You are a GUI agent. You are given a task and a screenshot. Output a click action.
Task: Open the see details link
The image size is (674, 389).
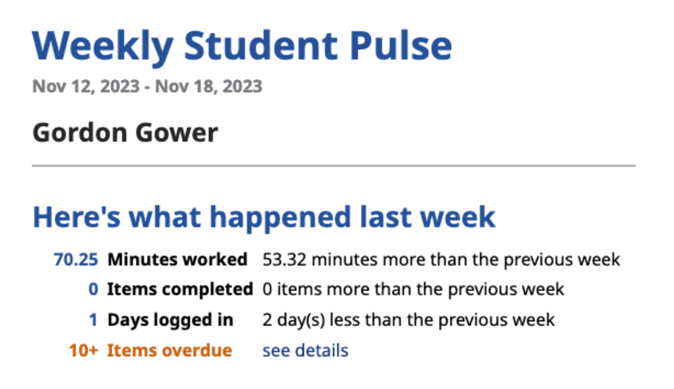[305, 350]
